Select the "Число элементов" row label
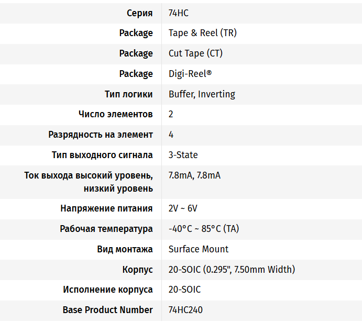The width and height of the screenshot is (362, 322). pos(115,114)
